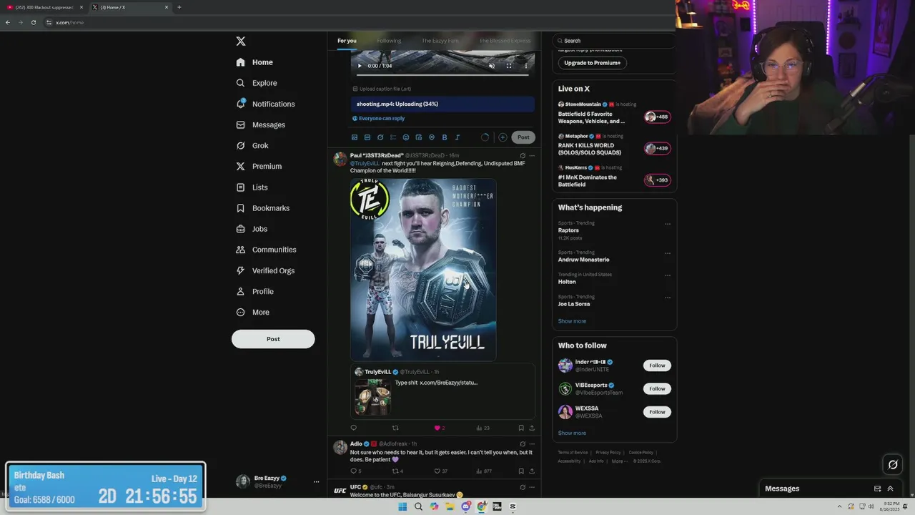Click the Grok icon on UFC's post
Screen dimensions: 915x515
click(x=523, y=487)
